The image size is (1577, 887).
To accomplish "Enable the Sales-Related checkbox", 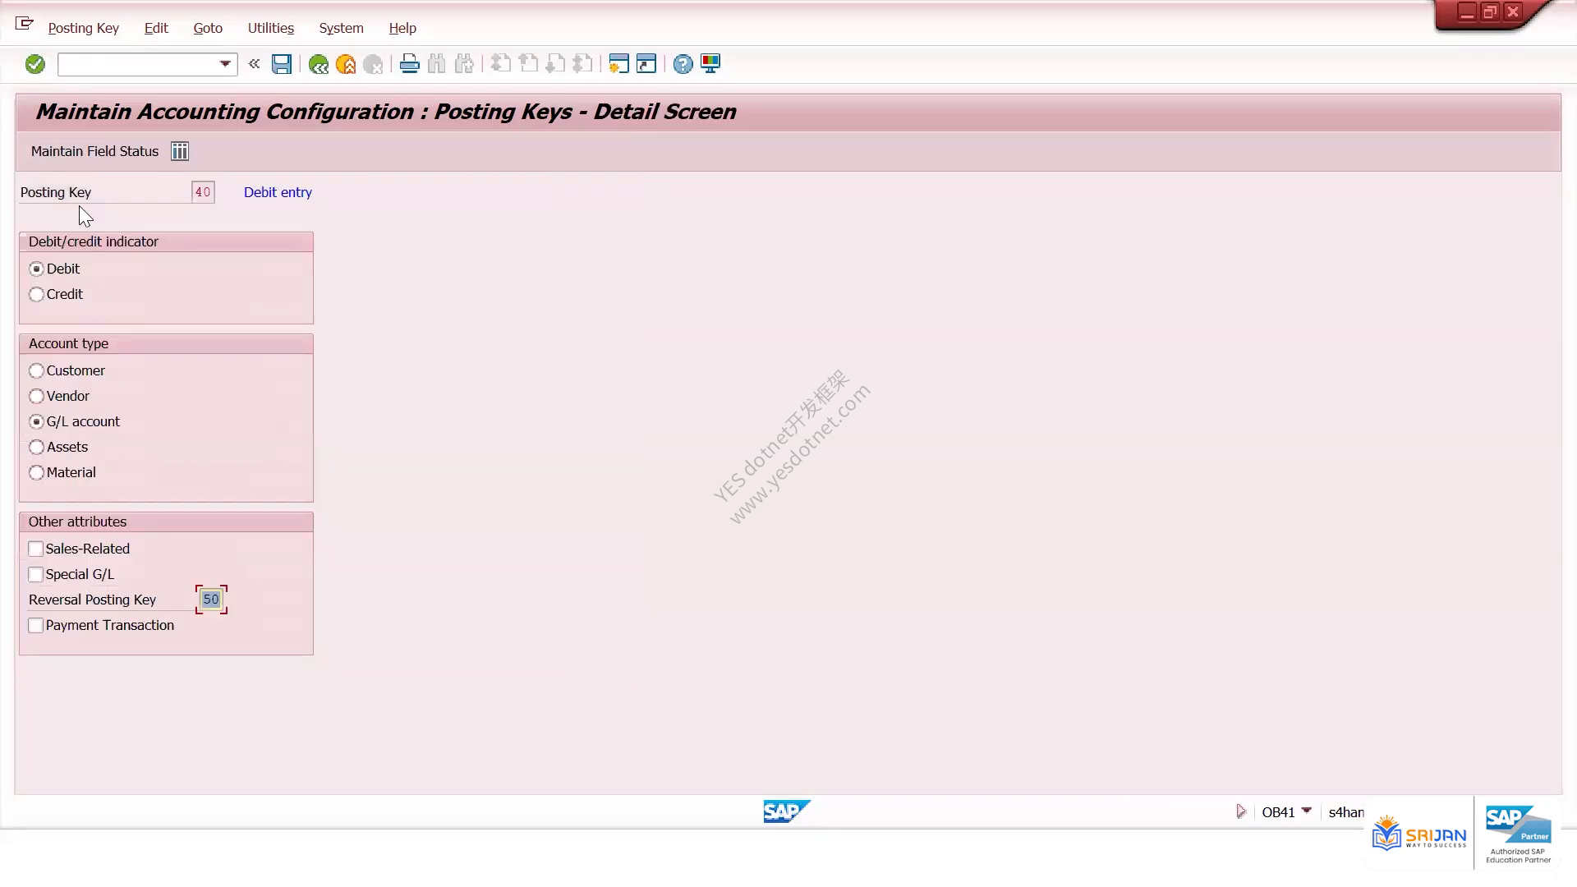I will pyautogui.click(x=35, y=549).
